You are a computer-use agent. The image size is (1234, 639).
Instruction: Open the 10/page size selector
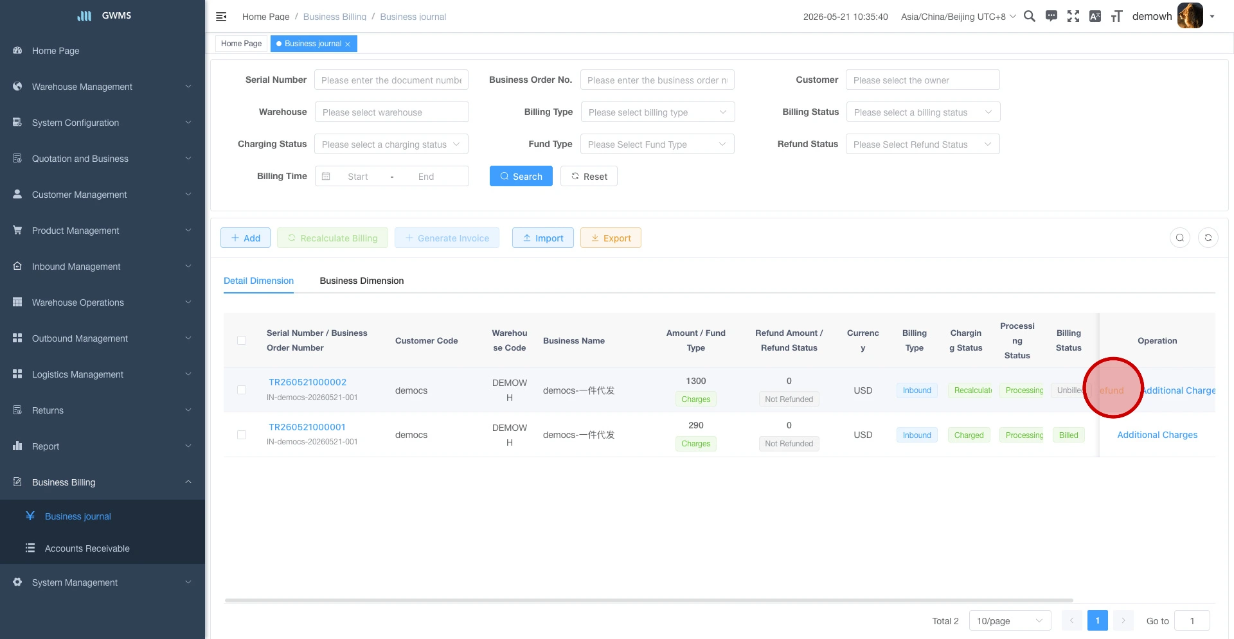1010,620
